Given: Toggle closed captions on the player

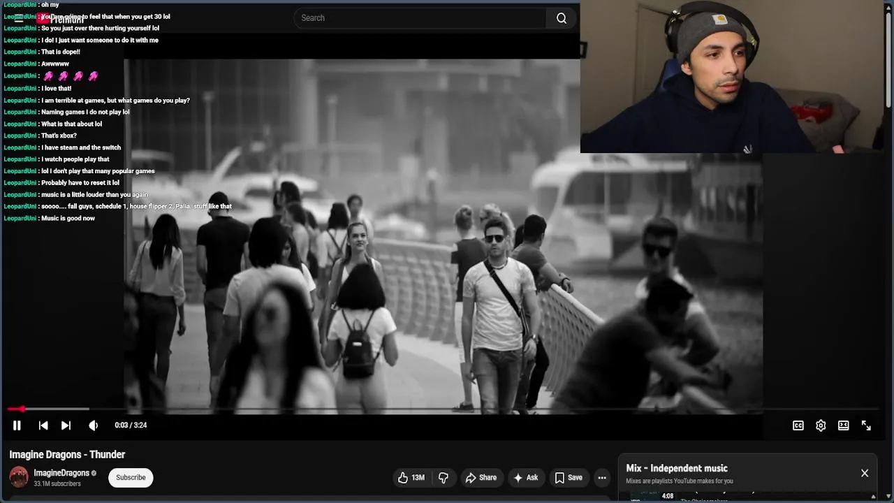Looking at the screenshot, I should pos(798,425).
